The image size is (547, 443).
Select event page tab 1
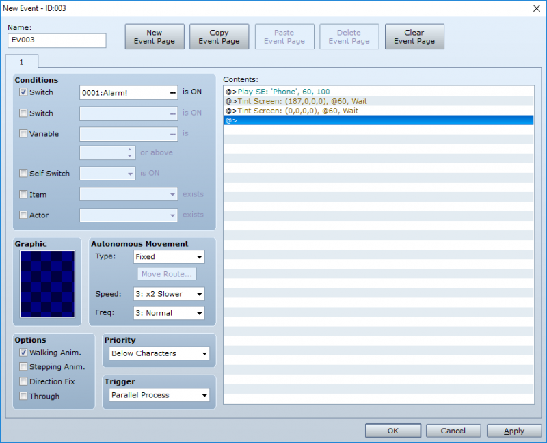pyautogui.click(x=22, y=62)
